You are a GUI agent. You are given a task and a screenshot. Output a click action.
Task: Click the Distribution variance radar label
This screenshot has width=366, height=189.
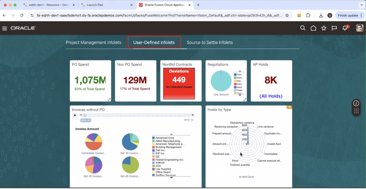(x=242, y=123)
